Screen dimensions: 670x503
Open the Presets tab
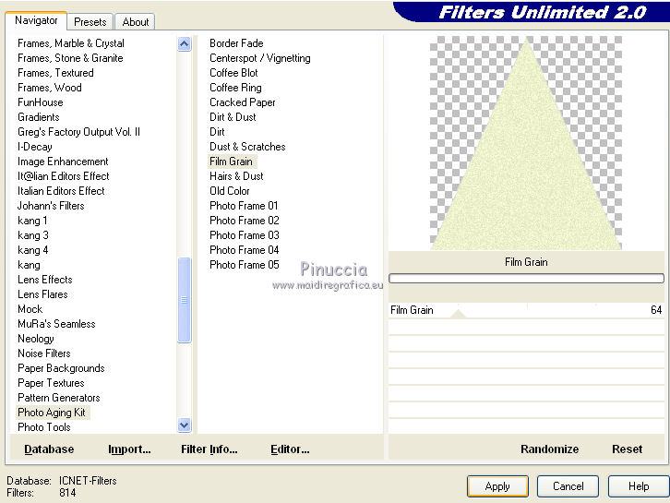point(90,22)
